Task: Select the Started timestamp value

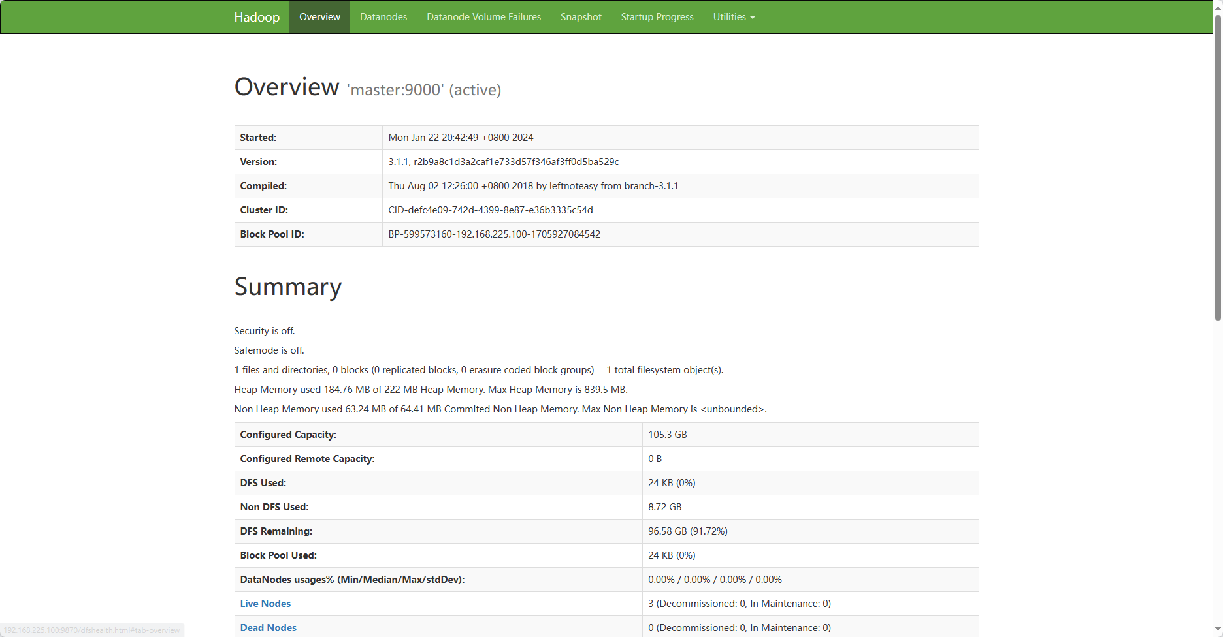Action: (461, 138)
